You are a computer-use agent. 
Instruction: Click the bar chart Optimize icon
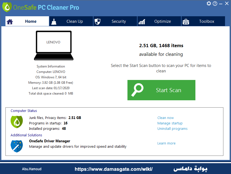(x=142, y=22)
